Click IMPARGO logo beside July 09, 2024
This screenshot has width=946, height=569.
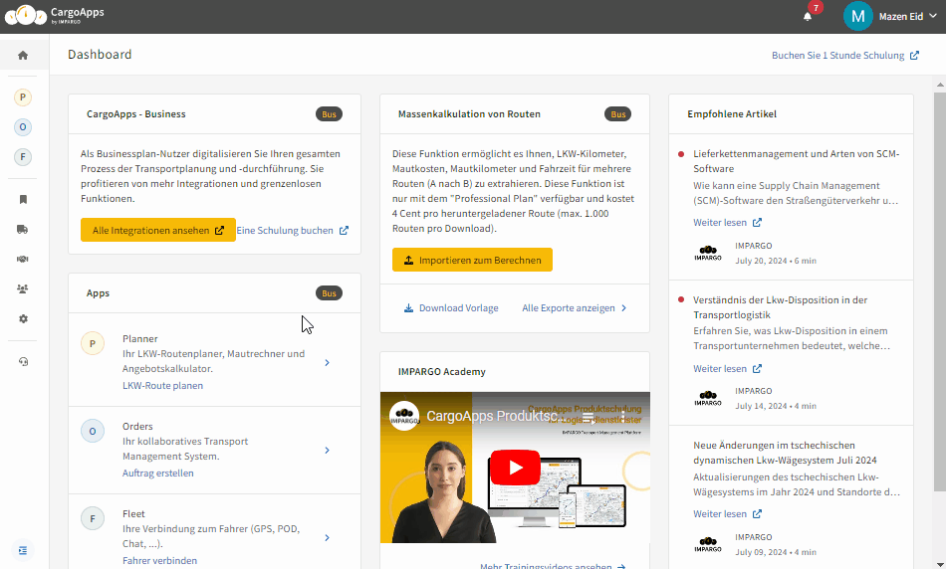pos(708,544)
